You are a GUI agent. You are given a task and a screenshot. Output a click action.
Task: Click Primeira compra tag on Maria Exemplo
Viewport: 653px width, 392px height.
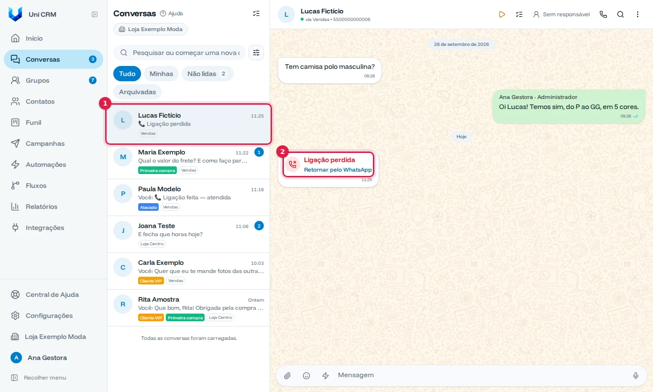coord(157,170)
